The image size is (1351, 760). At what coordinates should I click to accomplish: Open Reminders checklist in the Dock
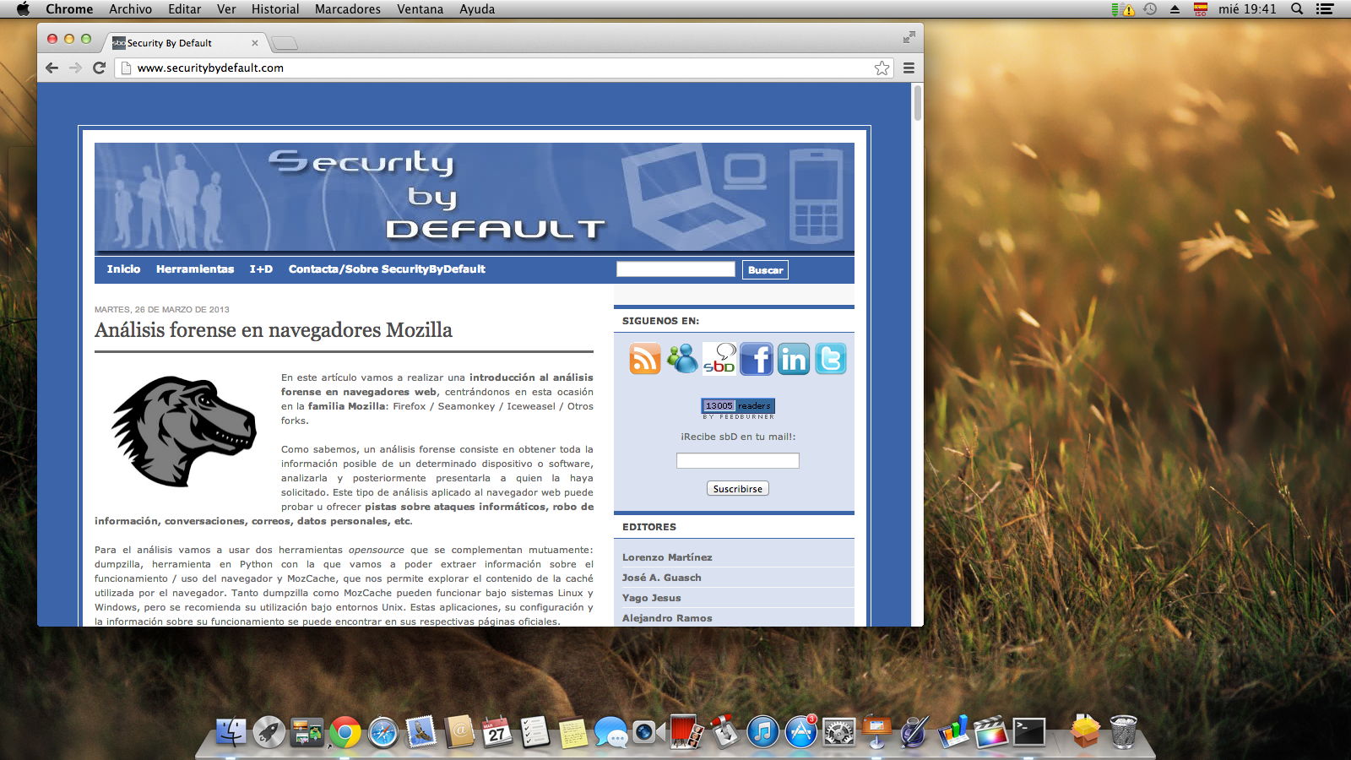[534, 732]
